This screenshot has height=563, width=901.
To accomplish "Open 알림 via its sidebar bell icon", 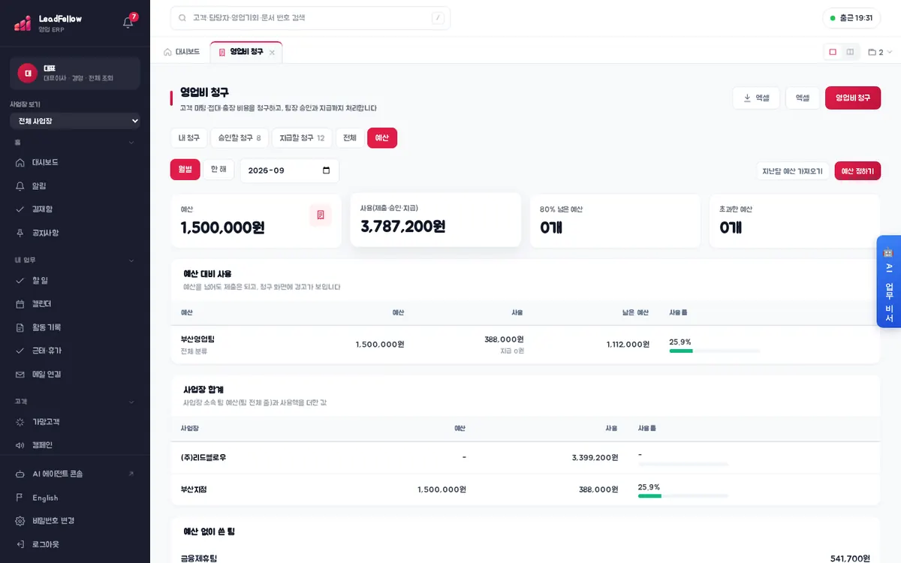I will coord(20,185).
